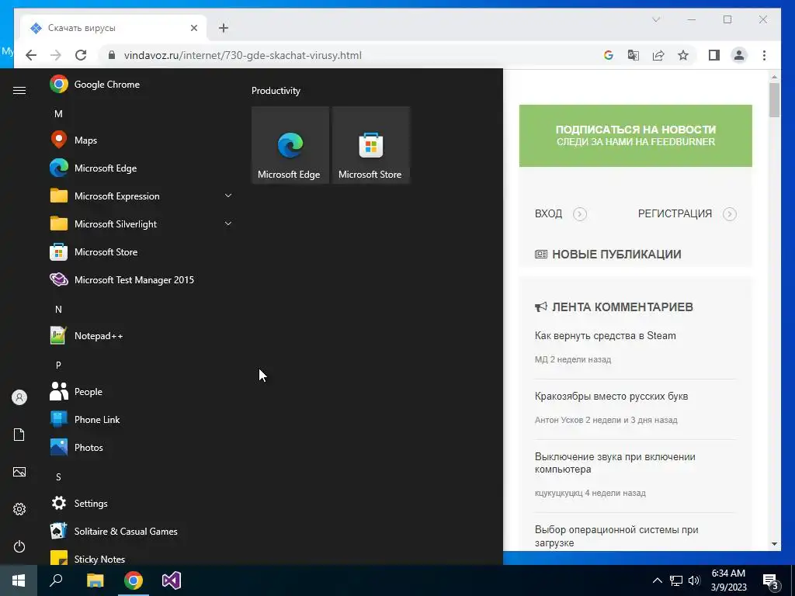Open a new Chrome tab
Screen dimensions: 795x596
pyautogui.click(x=224, y=28)
